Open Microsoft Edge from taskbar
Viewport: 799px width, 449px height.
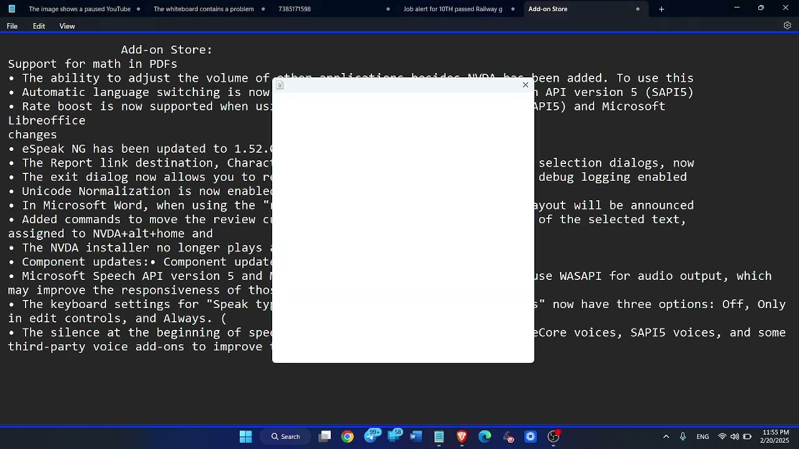click(x=485, y=437)
